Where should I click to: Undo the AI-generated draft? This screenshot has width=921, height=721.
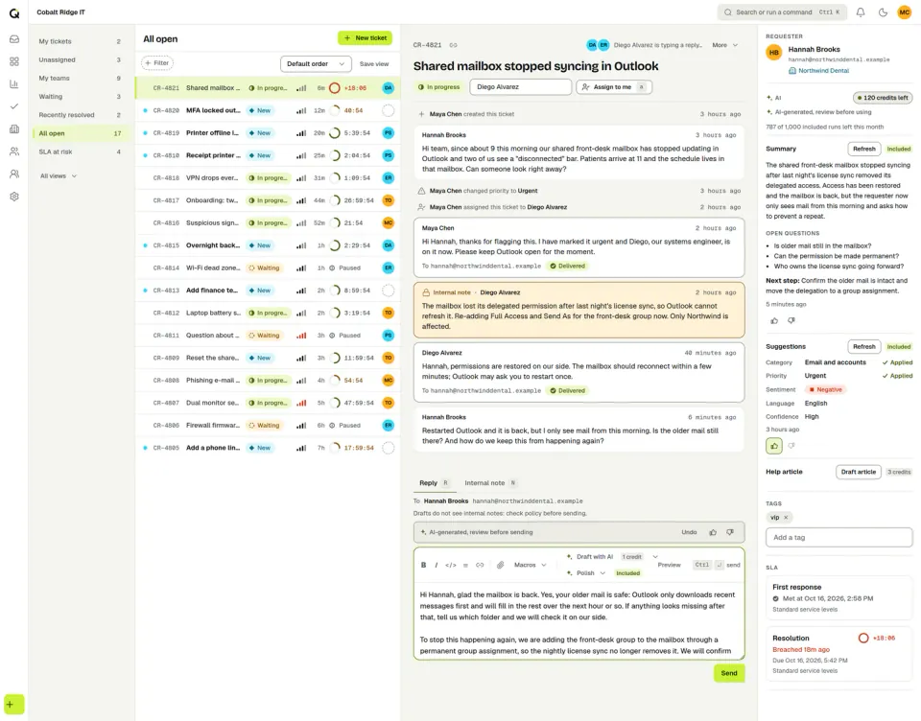click(689, 532)
